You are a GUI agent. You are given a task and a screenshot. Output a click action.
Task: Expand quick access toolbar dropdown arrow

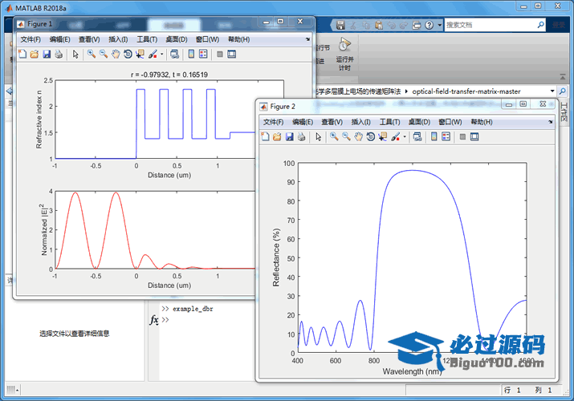(440, 25)
